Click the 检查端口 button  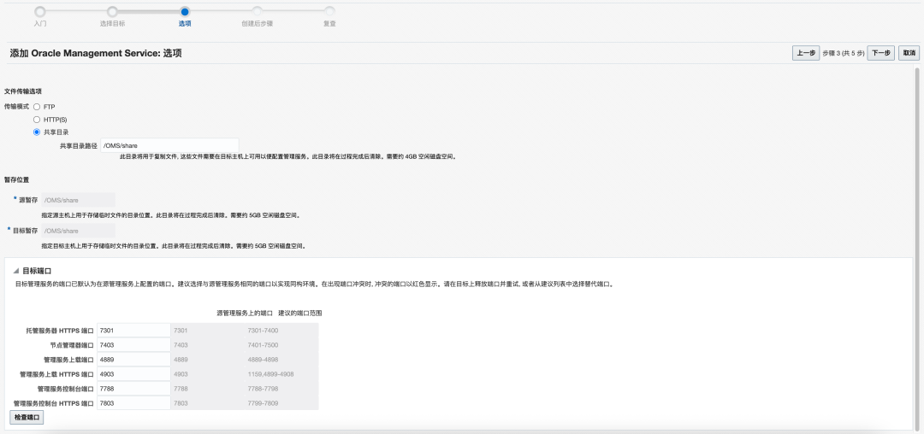click(27, 417)
